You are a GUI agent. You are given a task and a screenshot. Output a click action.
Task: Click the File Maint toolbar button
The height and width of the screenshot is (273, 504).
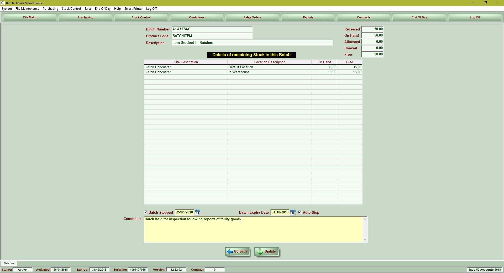[30, 17]
